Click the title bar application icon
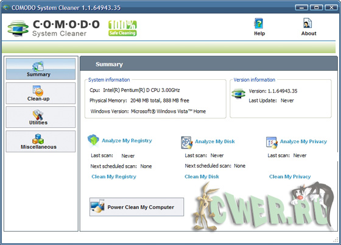 [5, 7]
